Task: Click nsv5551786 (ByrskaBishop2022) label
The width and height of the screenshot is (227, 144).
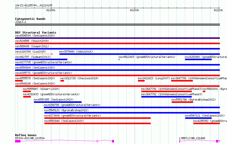Action: tap(194, 100)
